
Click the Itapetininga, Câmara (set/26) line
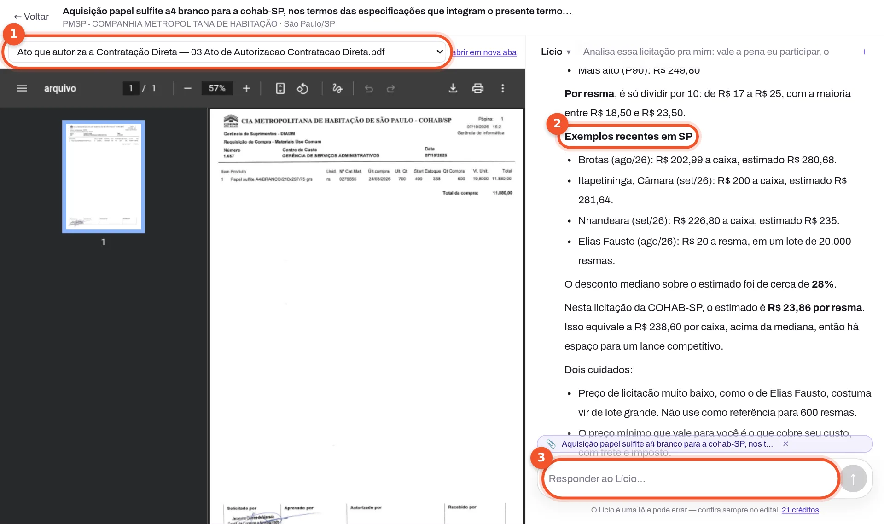[713, 190]
